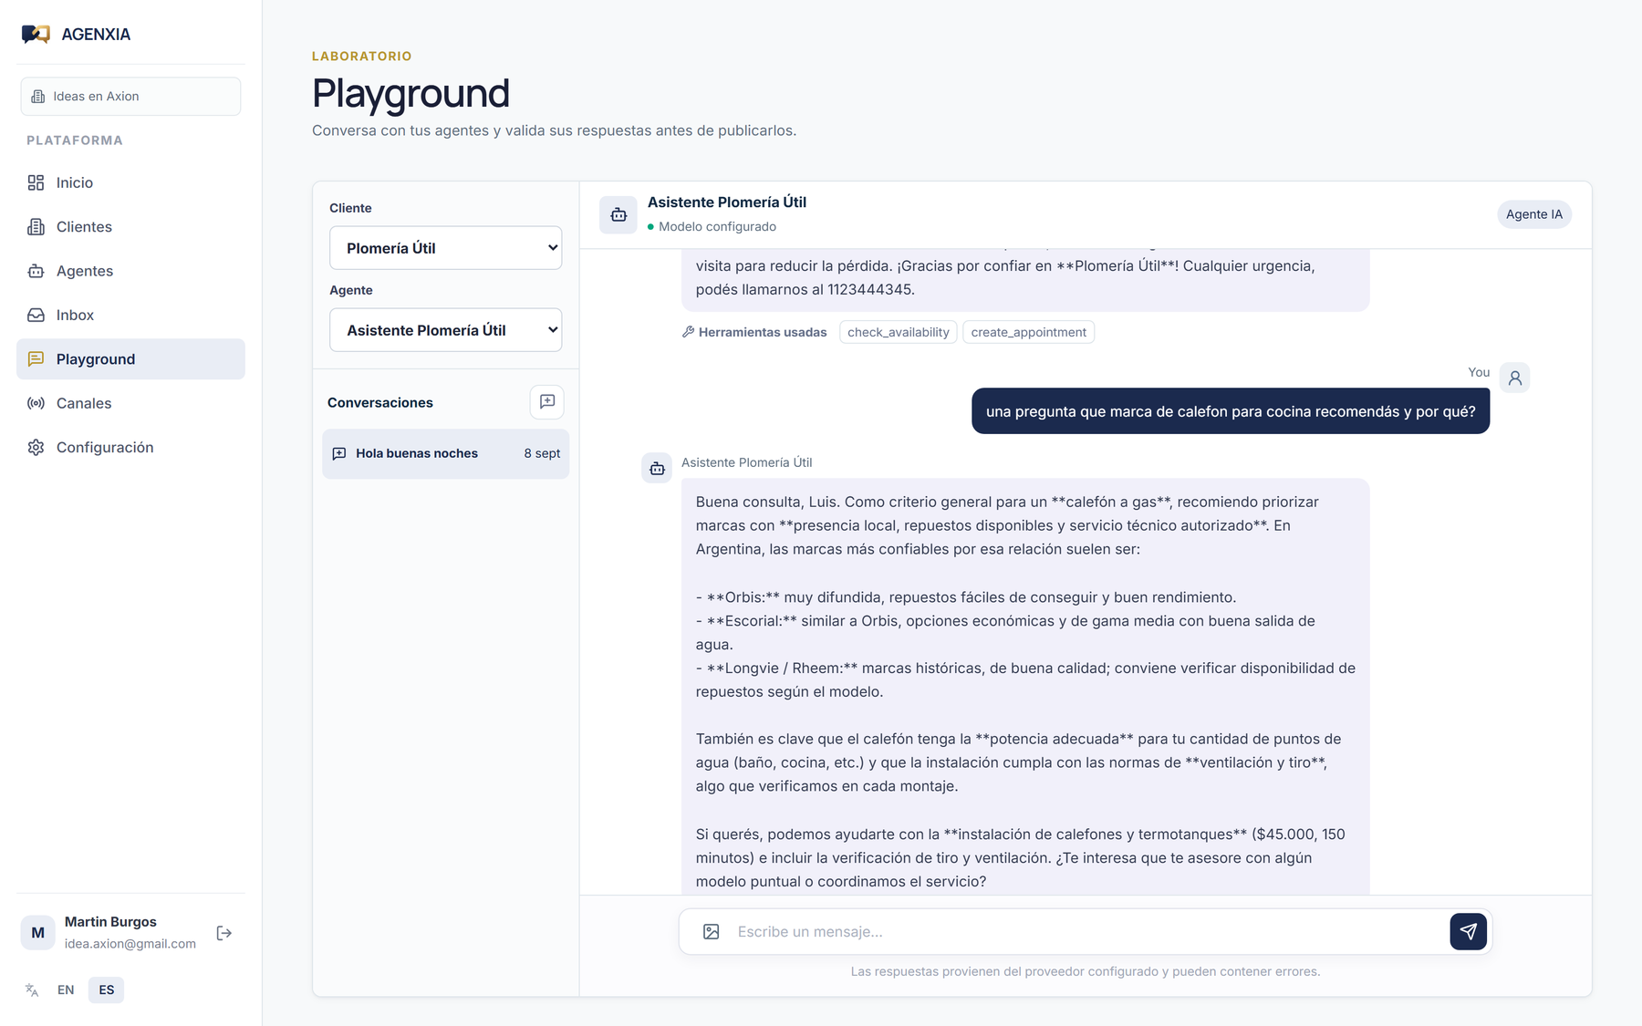Expand the Agente dropdown Asistente Plomería Útil
This screenshot has width=1642, height=1026.
tap(445, 330)
